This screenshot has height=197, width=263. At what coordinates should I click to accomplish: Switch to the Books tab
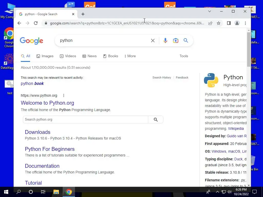[110, 56]
